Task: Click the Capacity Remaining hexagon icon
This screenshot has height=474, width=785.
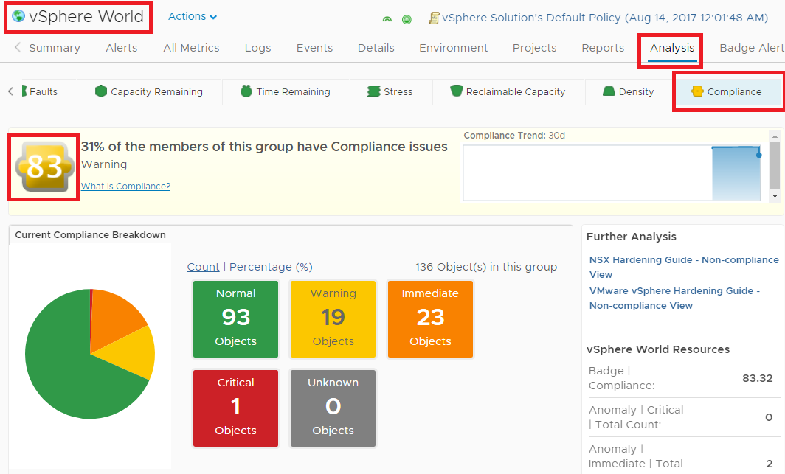Action: coord(101,91)
